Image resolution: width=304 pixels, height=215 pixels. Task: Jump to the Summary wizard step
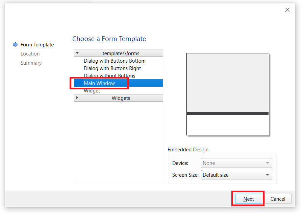[31, 63]
